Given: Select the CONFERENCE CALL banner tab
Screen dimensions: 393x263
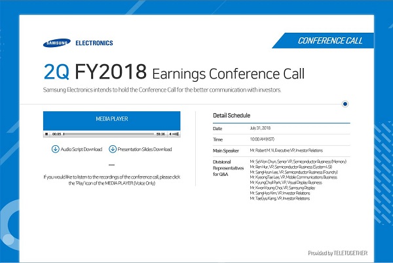Looking at the screenshot, I should pos(329,41).
